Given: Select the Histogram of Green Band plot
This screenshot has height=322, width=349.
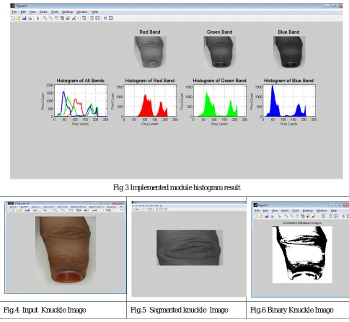Looking at the screenshot, I should pyautogui.click(x=220, y=101).
